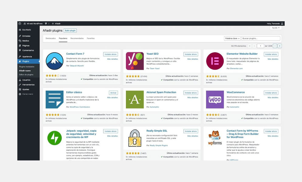The height and width of the screenshot is (182, 302).
Task: Open Editor clásico title link
Action: (x=74, y=92)
